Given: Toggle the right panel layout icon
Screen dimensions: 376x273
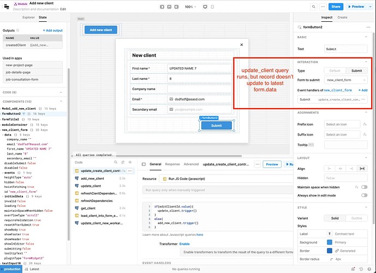Looking at the screenshot, I should (x=176, y=7).
